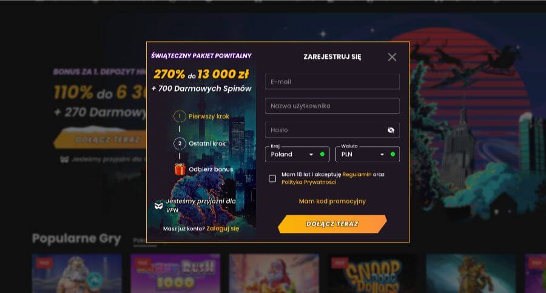Click green status dot in Waluta field
The width and height of the screenshot is (546, 293).
point(393,154)
